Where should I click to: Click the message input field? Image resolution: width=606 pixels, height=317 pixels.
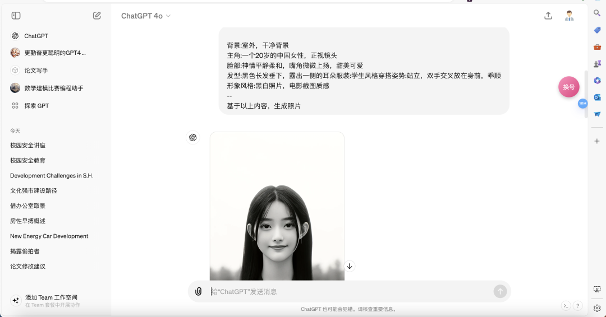[x=350, y=292]
